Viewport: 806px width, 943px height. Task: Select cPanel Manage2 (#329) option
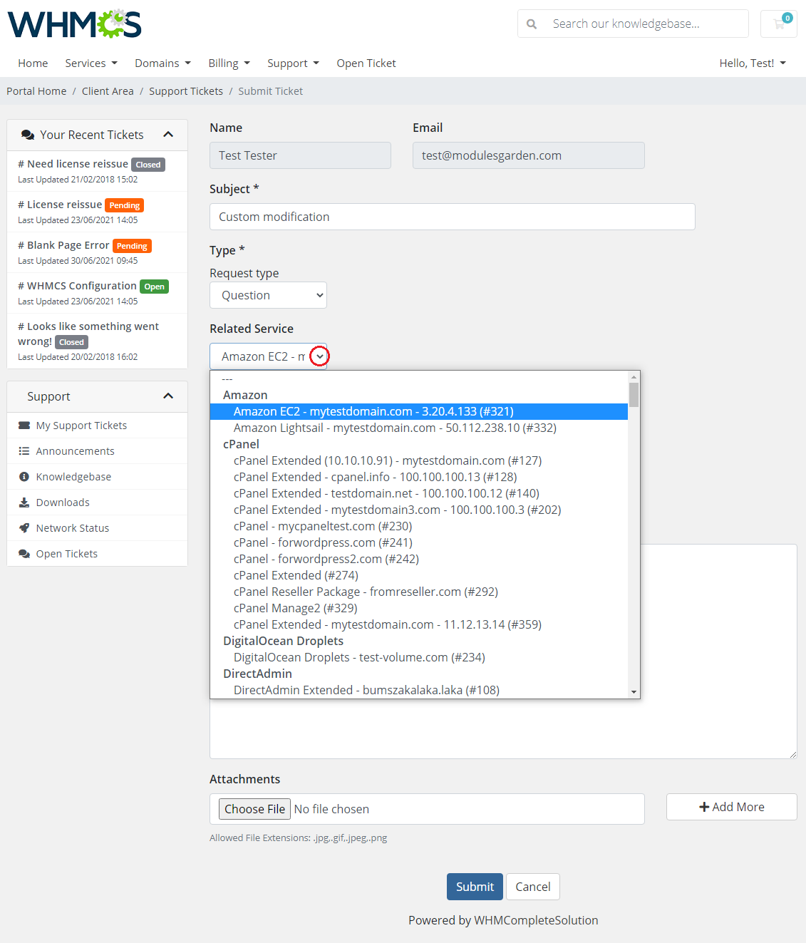click(419, 608)
